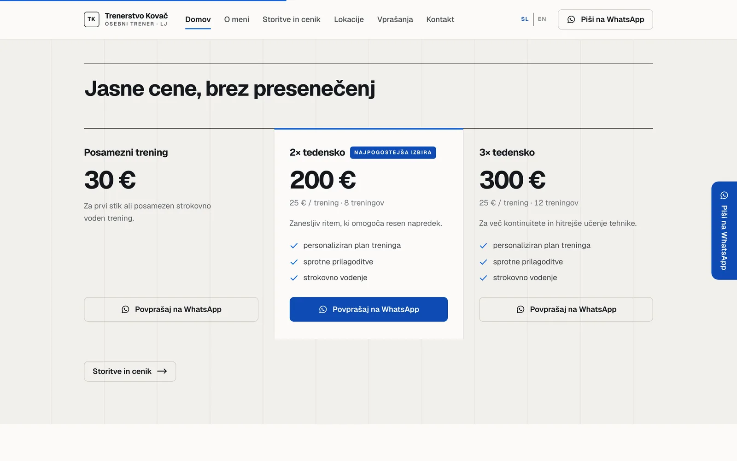Click the checkmark beside 'strokovno vodenje' in 2× tedensko

click(294, 278)
